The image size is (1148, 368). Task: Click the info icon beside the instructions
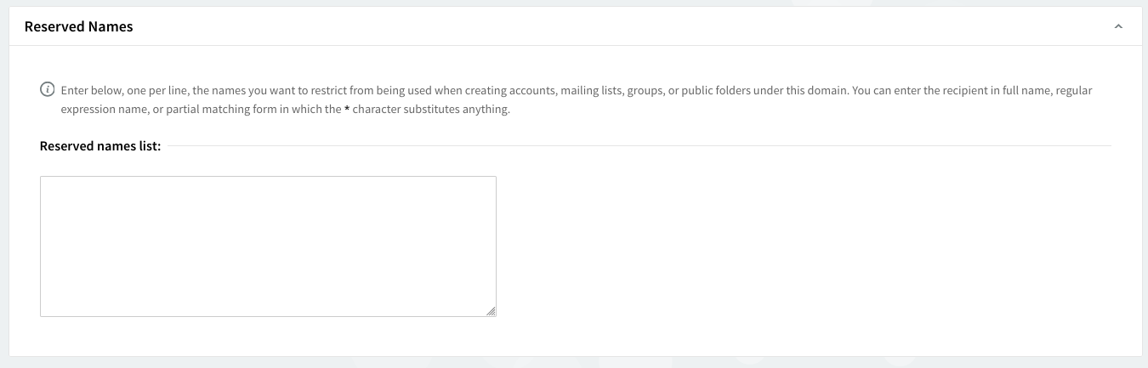pos(48,90)
